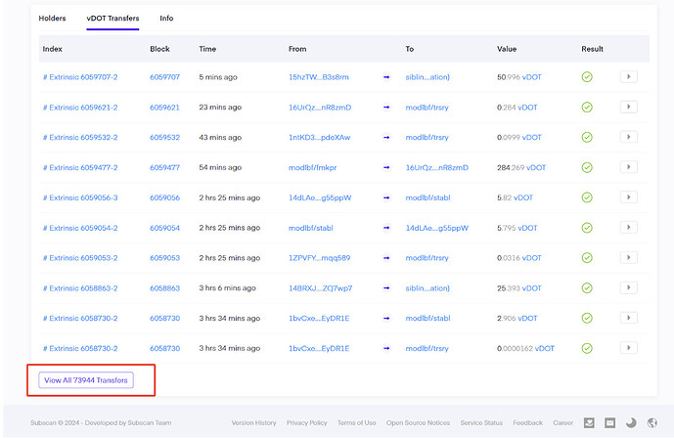This screenshot has width=674, height=438.
Task: Click success check icon for Extrinsic 6059054-2
Action: click(587, 228)
